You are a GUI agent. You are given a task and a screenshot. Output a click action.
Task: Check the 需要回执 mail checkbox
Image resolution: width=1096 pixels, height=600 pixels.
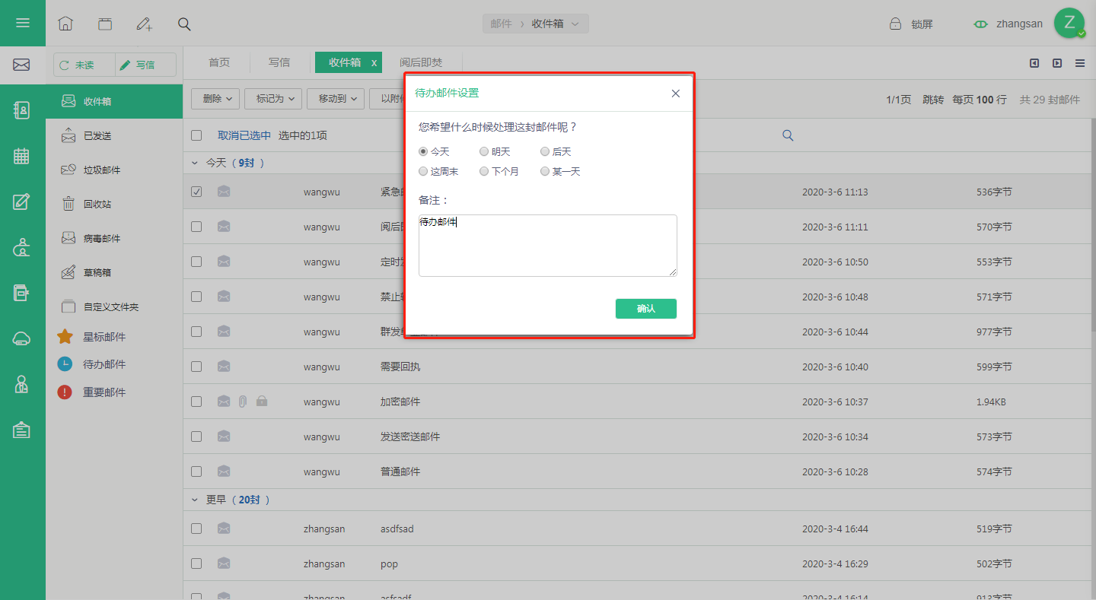click(x=196, y=367)
